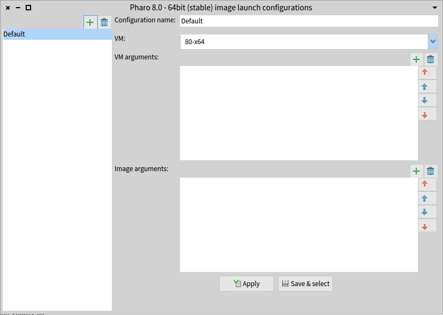Select the Default configuration in list
The width and height of the screenshot is (443, 315).
[57, 34]
